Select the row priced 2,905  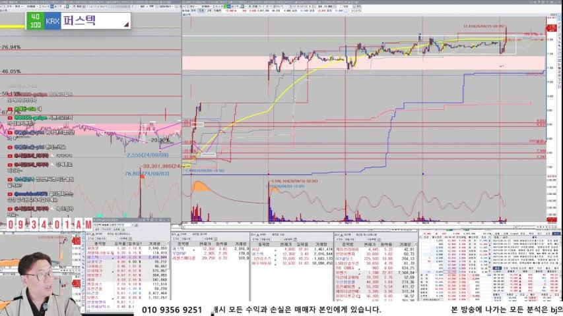(x=211, y=253)
